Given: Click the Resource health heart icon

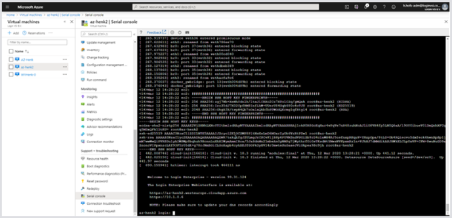Looking at the screenshot, I should 83,159.
